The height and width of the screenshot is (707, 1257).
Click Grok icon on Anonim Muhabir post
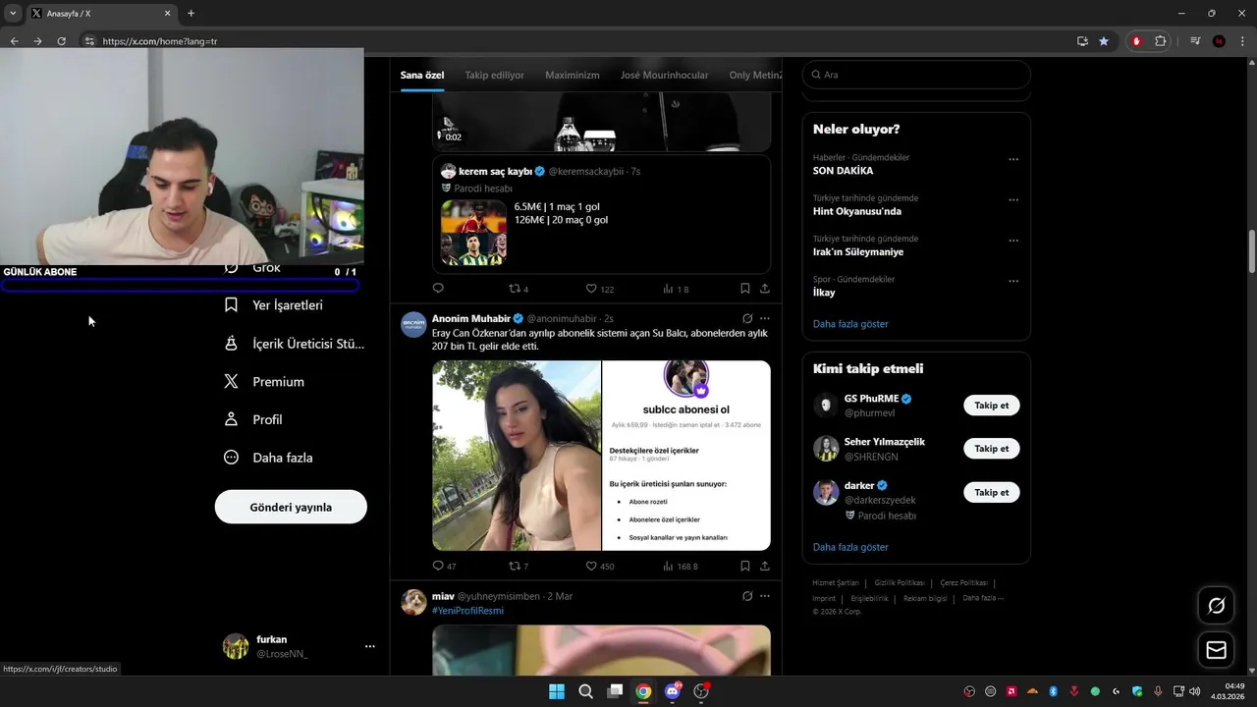click(x=747, y=319)
